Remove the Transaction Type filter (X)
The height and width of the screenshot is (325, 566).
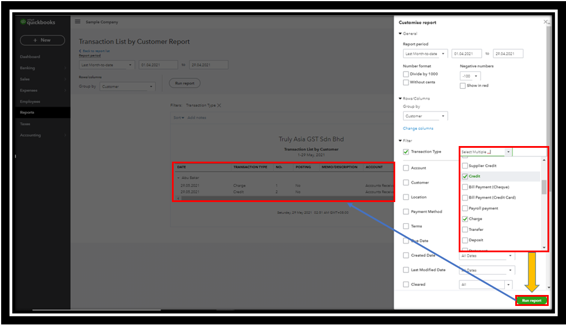click(x=219, y=106)
